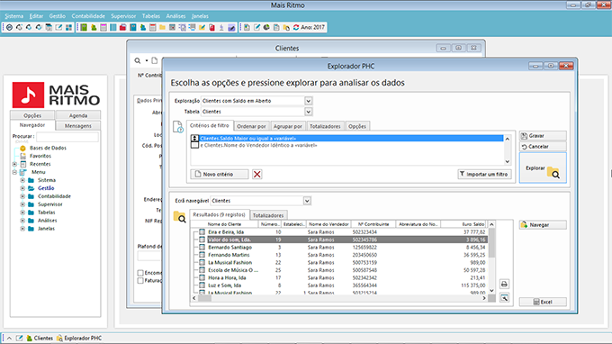612x344 pixels.
Task: Click the pink-topped notebook toolbar icon
Action: (x=103, y=27)
